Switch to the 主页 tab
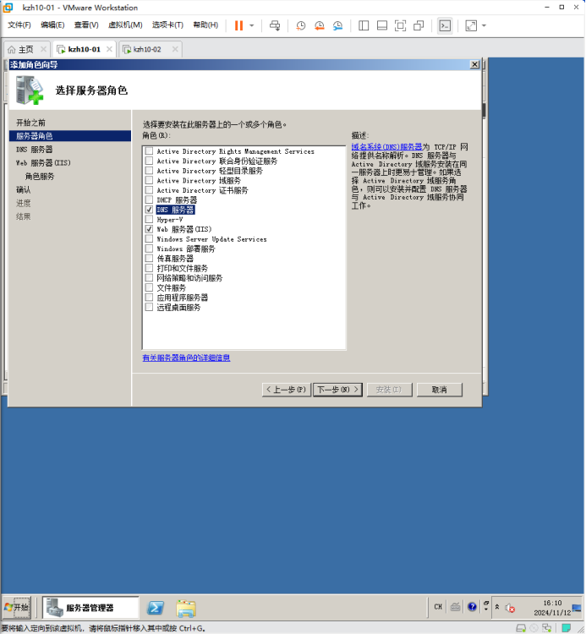The height and width of the screenshot is (634, 586). coord(25,49)
